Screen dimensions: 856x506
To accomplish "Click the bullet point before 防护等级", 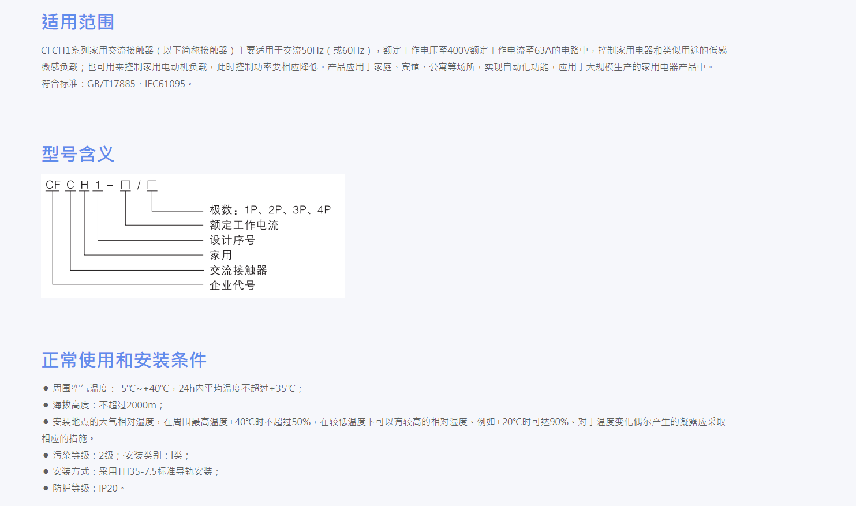I will [46, 488].
